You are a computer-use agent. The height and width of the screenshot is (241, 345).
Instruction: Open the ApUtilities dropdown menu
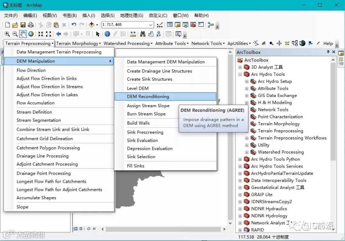(239, 43)
